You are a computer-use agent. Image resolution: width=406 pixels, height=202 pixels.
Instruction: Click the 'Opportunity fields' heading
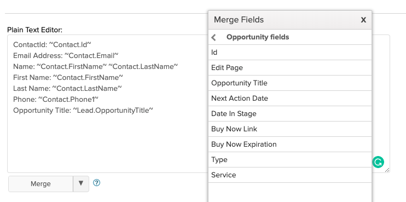click(x=258, y=37)
